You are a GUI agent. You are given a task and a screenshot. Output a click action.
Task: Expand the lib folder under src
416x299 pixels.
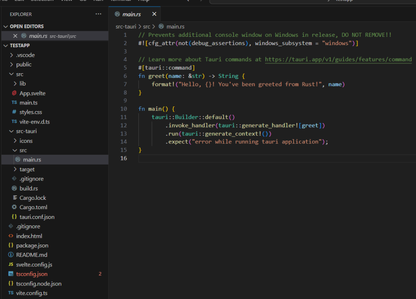[x=22, y=84]
